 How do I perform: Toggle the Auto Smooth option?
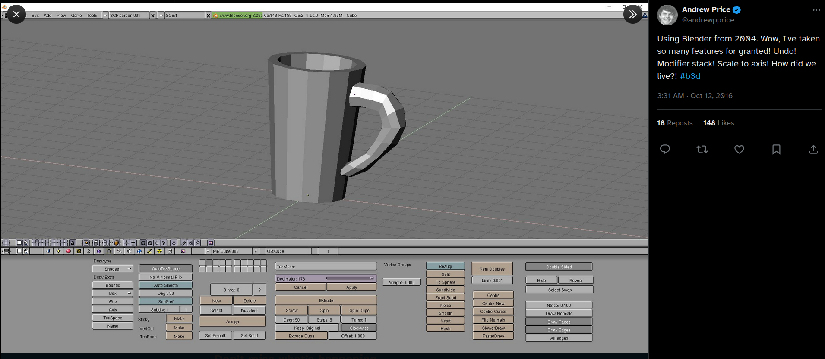[165, 285]
